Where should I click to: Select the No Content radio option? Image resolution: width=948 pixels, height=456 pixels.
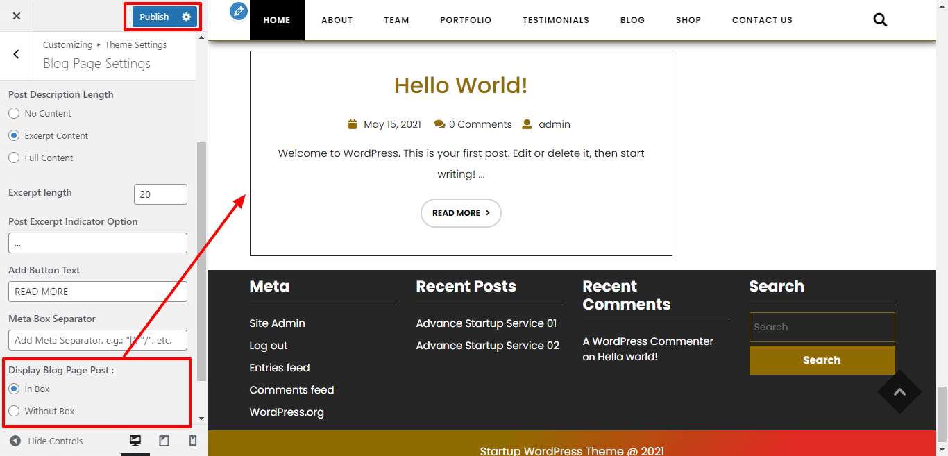pos(14,113)
